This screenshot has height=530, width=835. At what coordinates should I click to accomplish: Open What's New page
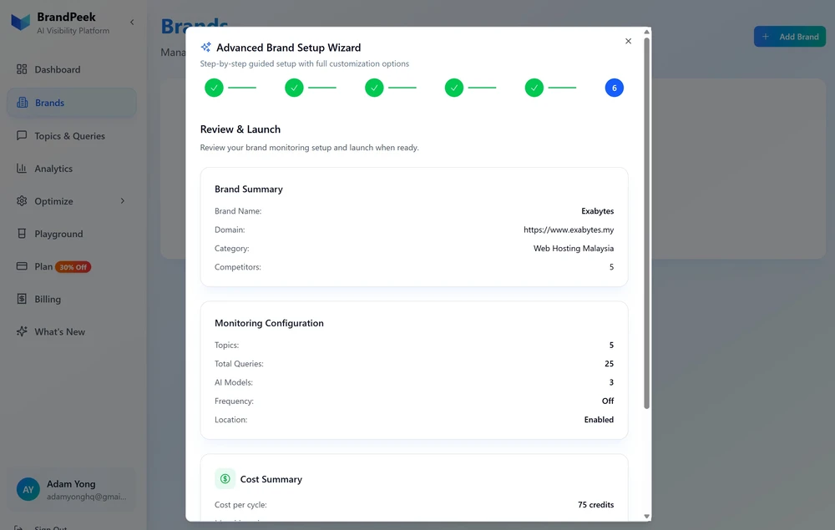point(71,331)
